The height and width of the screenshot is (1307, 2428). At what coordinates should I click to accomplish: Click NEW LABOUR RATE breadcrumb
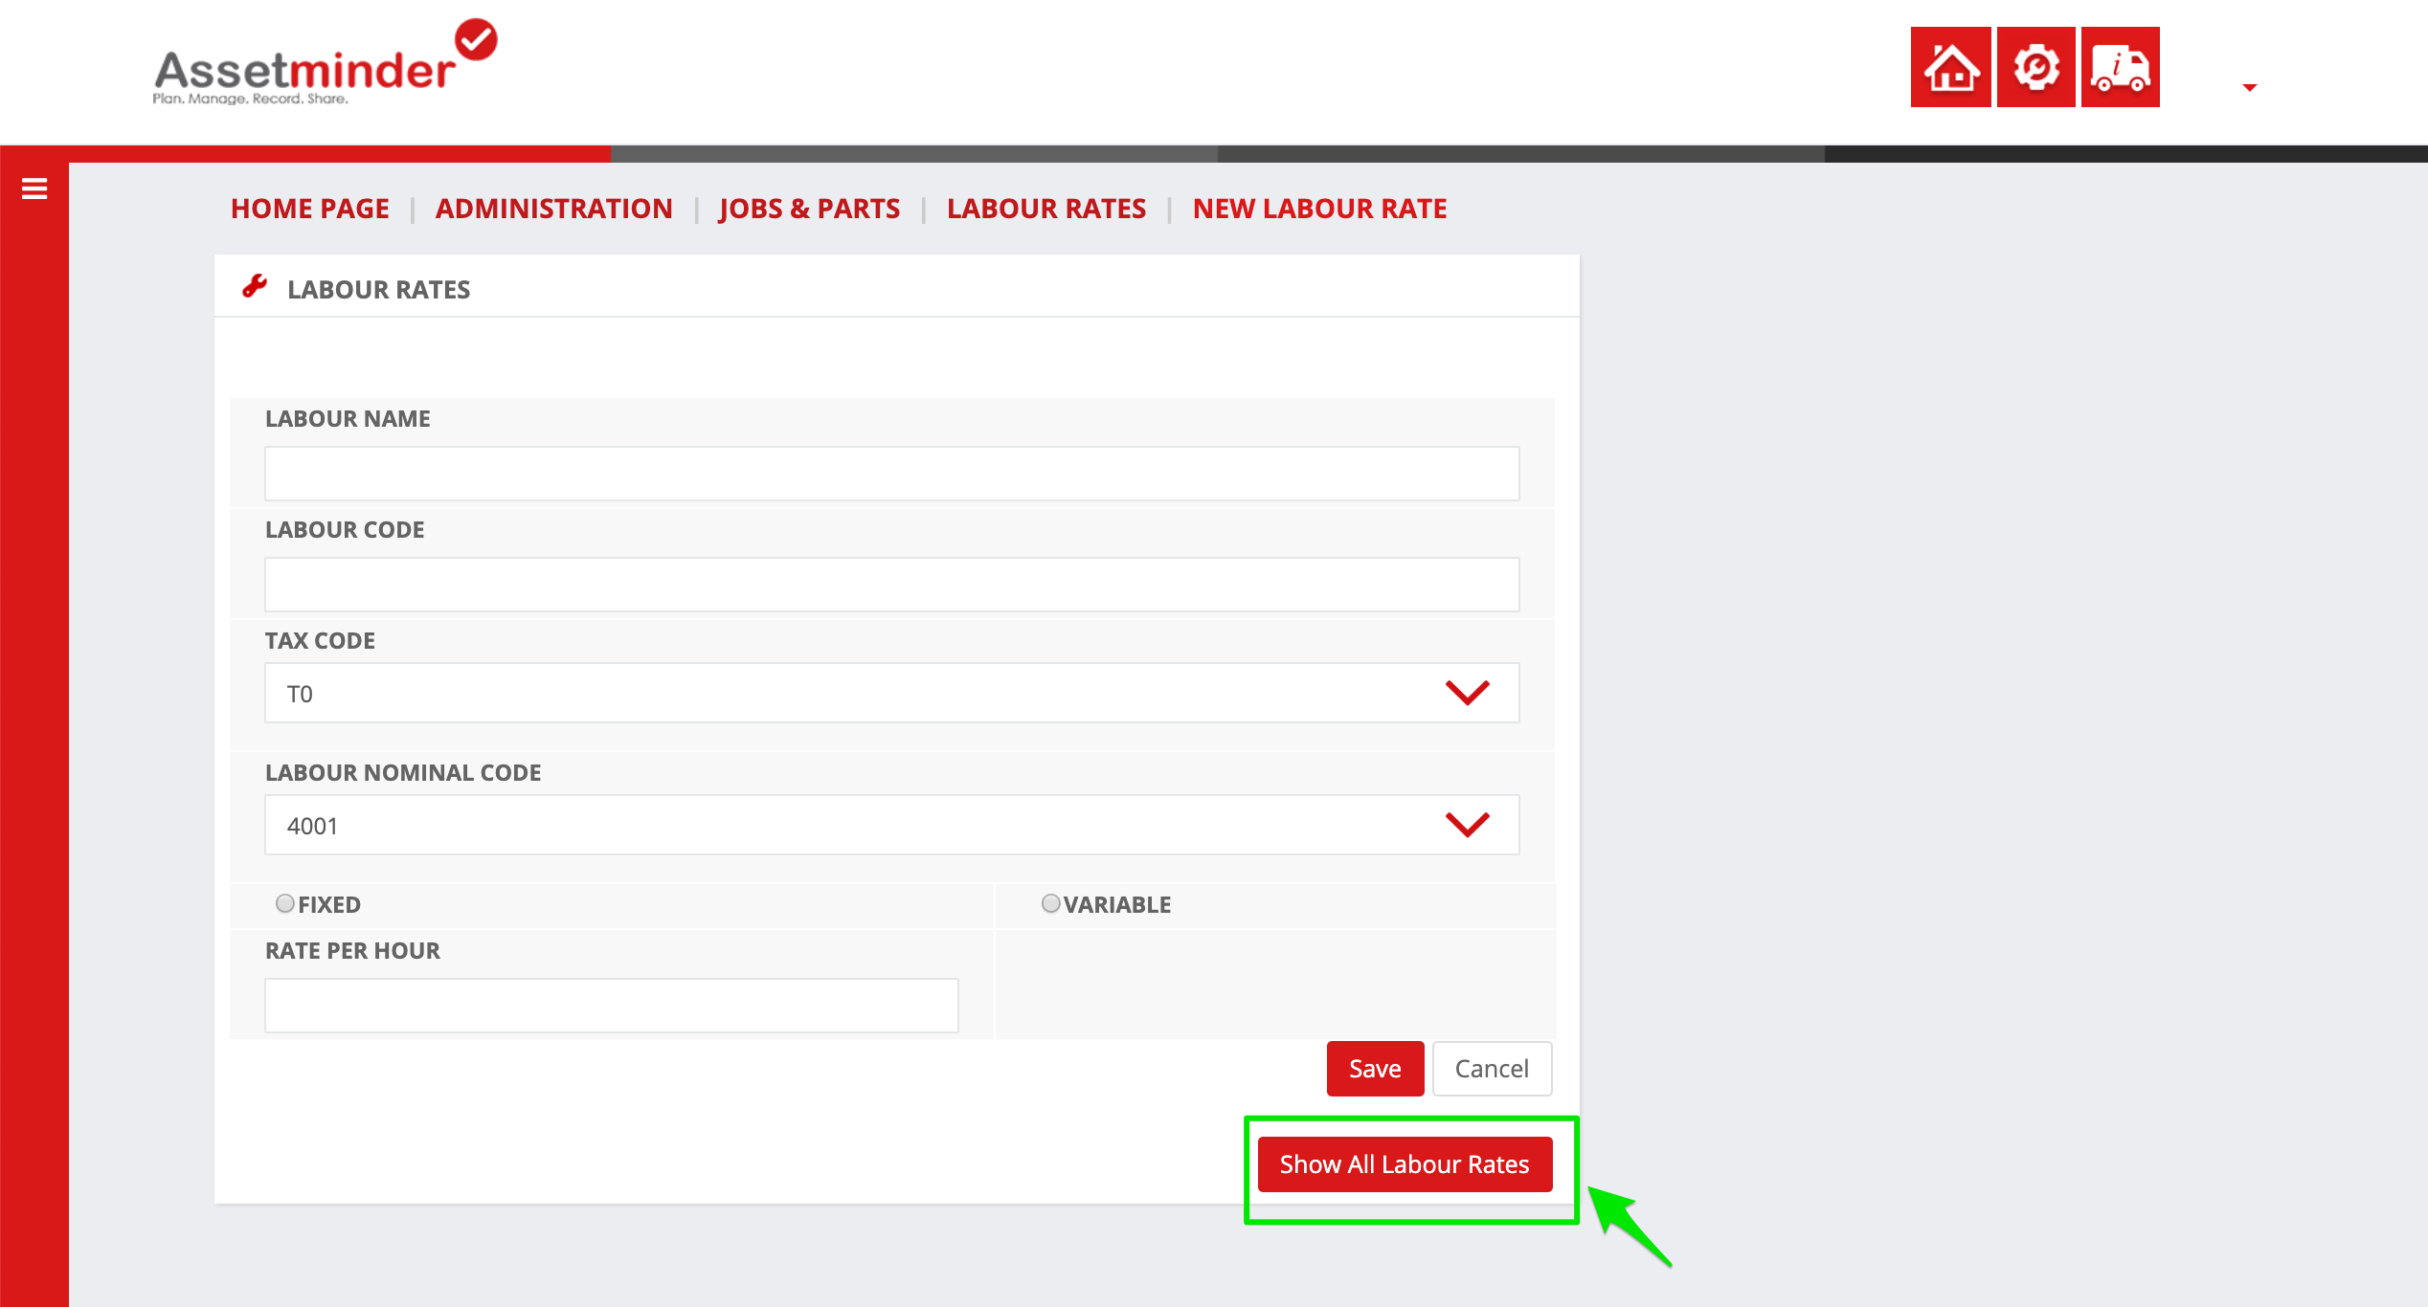[1319, 209]
